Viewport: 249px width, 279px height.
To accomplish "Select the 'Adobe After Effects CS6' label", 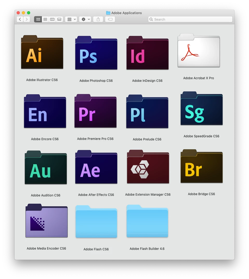I will 96,195.
